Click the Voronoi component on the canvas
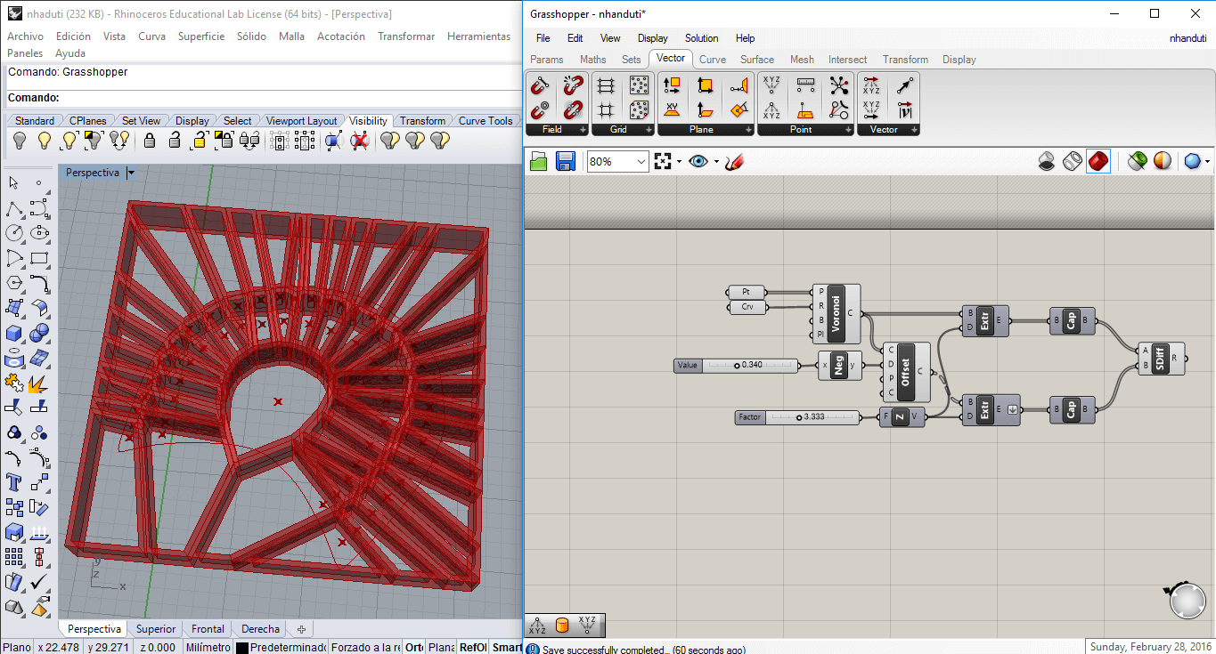Screen dimensions: 1216x654 [x=836, y=314]
